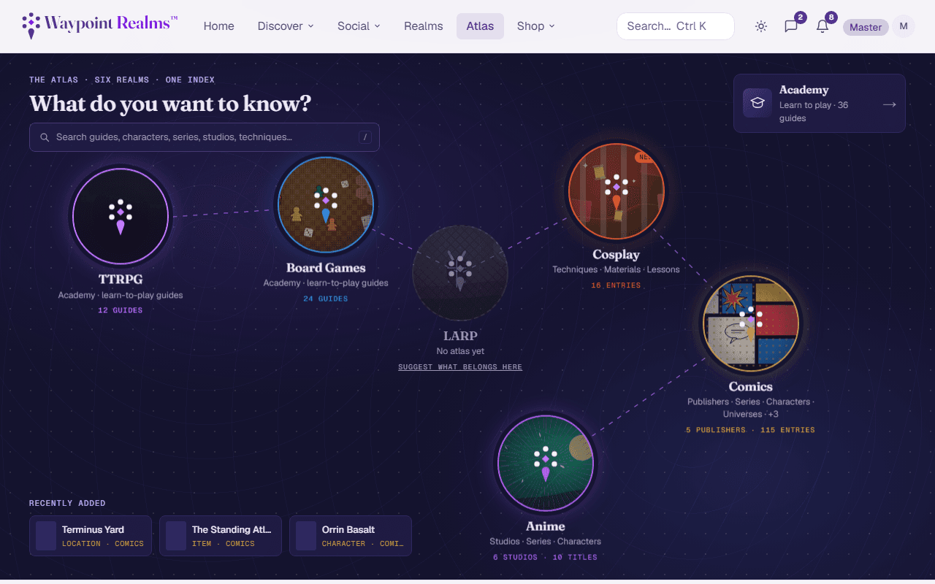The width and height of the screenshot is (935, 584).
Task: Focus the top Search Ctrl K field
Action: click(676, 26)
